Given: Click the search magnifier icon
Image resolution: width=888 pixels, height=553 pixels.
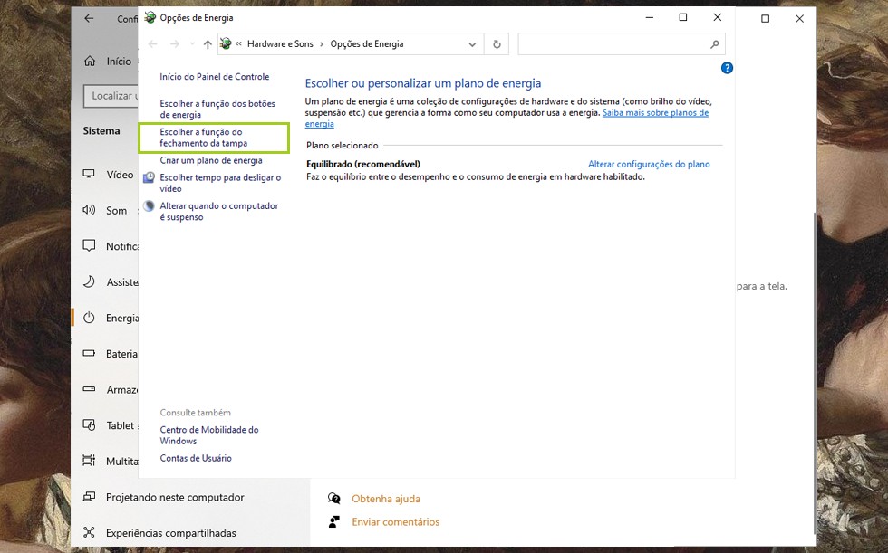Looking at the screenshot, I should point(715,43).
